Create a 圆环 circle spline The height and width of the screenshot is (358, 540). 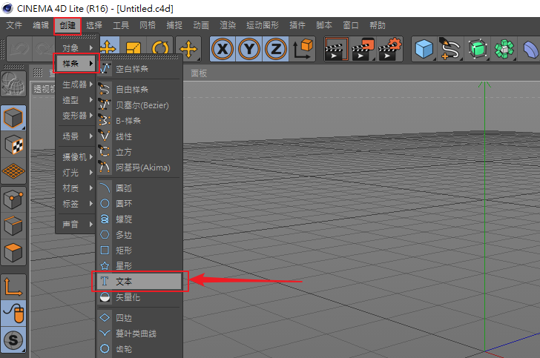139,204
